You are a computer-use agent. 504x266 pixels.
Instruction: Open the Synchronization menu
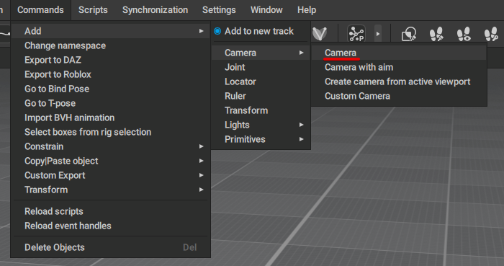coord(155,10)
